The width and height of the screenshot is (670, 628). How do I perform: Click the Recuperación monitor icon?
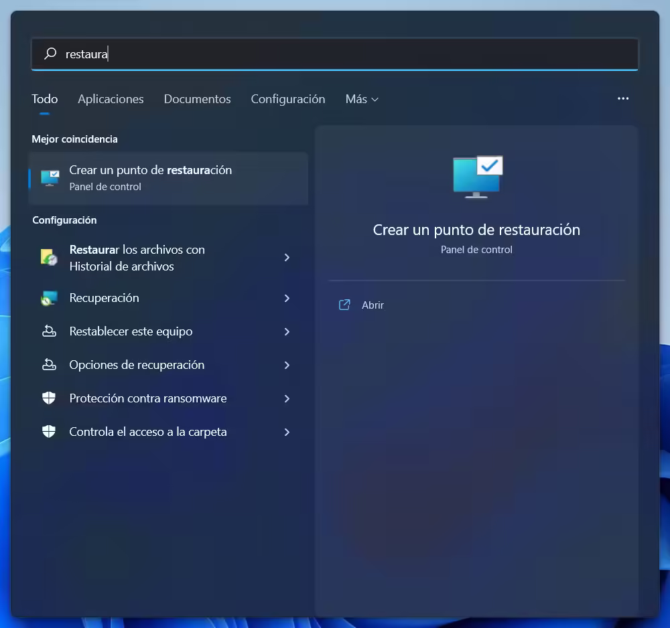coord(49,298)
